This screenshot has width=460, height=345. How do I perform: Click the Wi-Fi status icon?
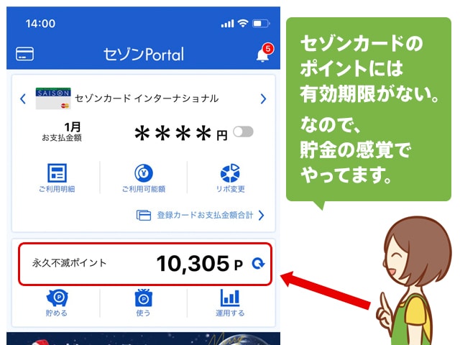[x=243, y=23]
